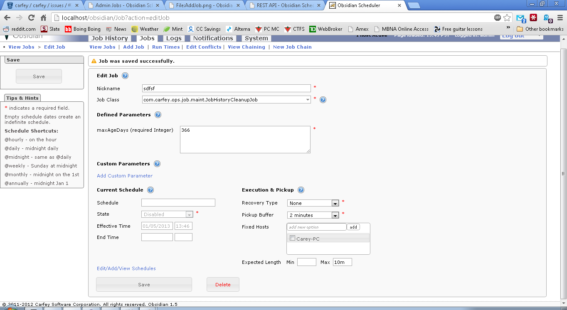Click the Expected Length Max field

342,262
